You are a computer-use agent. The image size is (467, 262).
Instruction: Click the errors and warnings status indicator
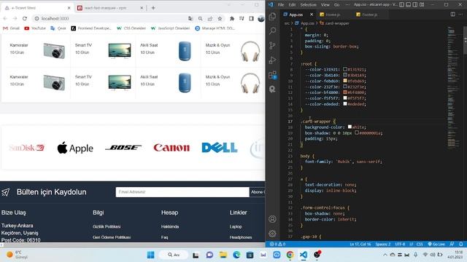pos(277,245)
